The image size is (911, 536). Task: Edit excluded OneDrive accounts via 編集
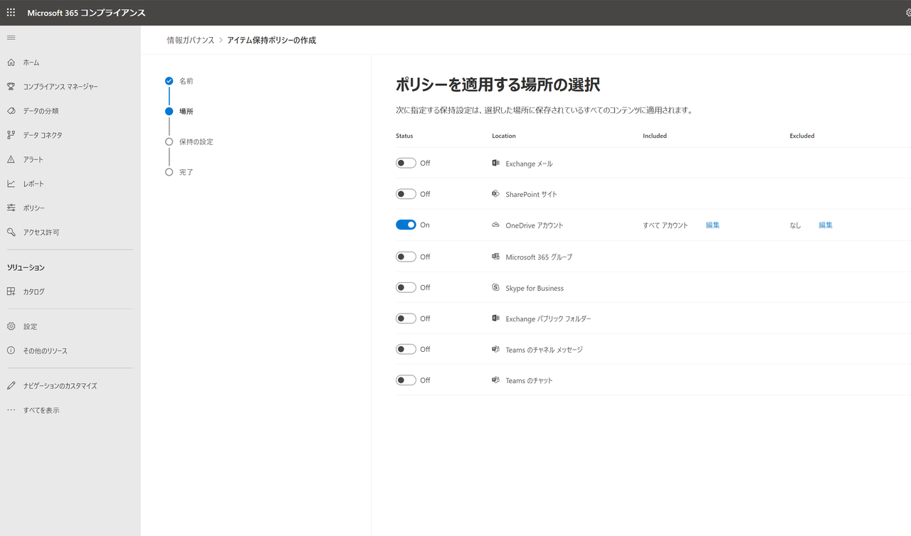click(x=825, y=225)
